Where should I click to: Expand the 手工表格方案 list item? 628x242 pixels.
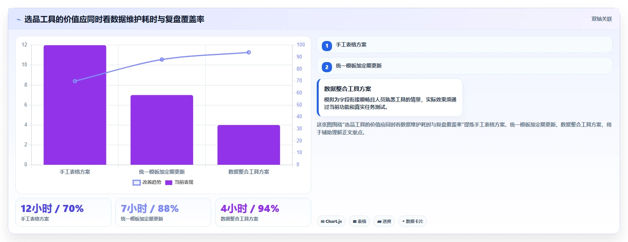click(465, 44)
